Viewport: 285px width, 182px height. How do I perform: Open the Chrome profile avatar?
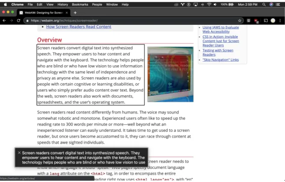[273, 21]
